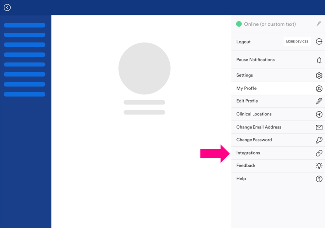Choose Change Email Address entry

click(x=278, y=127)
